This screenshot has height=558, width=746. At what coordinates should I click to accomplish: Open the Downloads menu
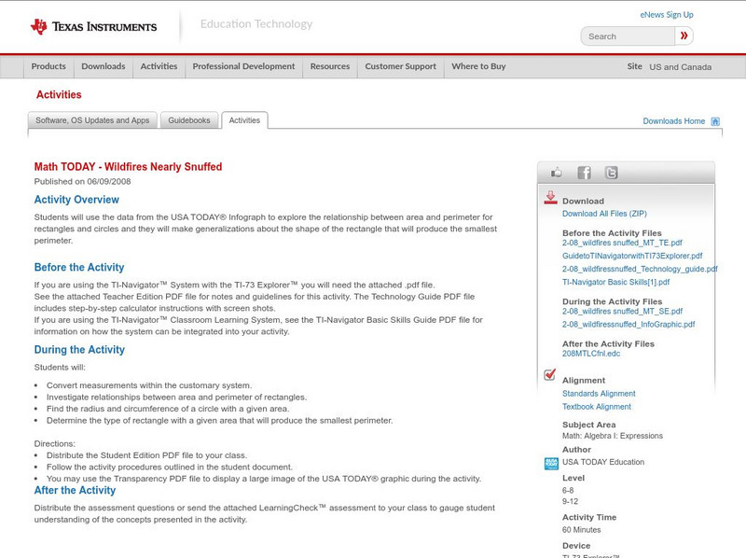(x=104, y=66)
